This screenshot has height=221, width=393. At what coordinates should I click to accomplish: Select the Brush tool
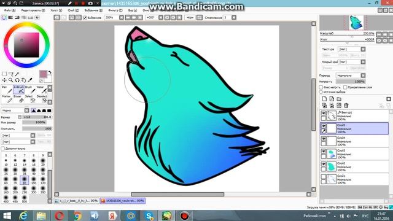tap(30, 90)
